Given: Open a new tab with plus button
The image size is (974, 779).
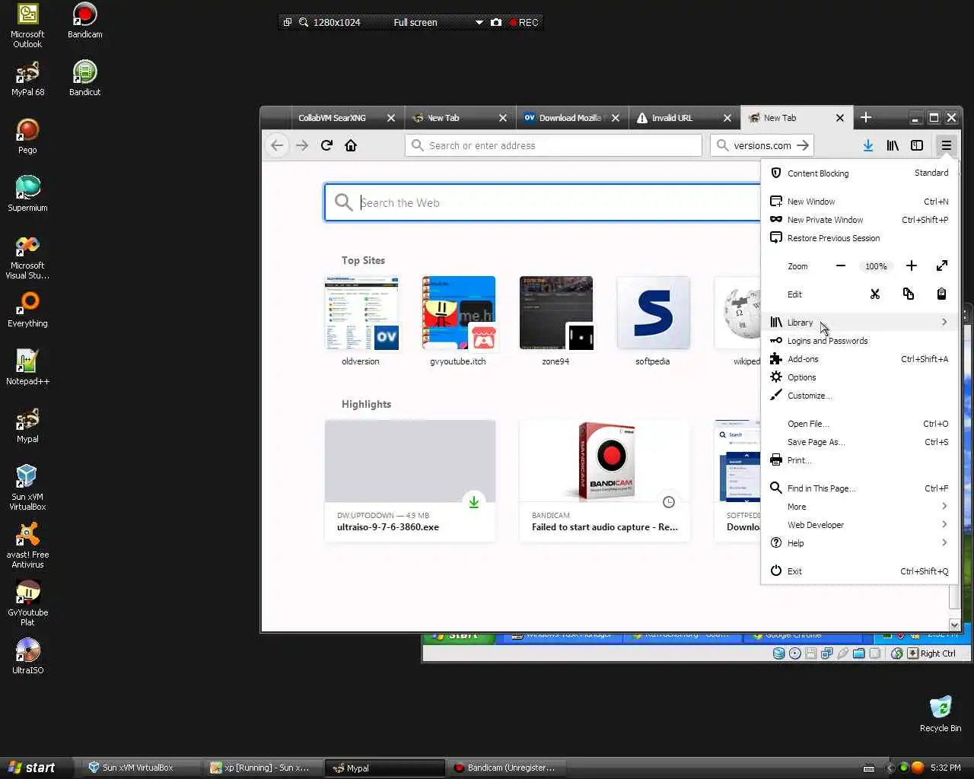Looking at the screenshot, I should pyautogui.click(x=866, y=117).
